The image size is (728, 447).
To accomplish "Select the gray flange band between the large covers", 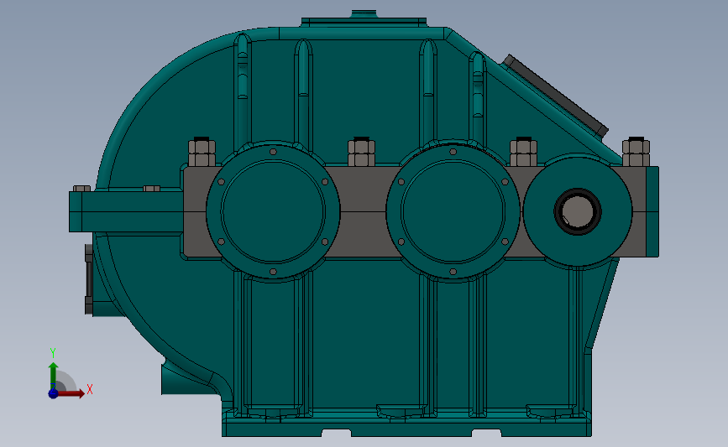I will point(363,212).
